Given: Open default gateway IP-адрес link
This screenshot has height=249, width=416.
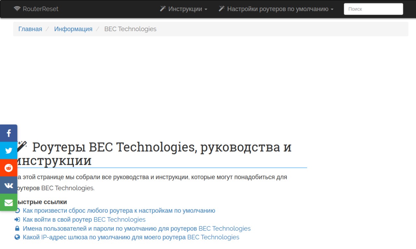Looking at the screenshot, I should (x=131, y=237).
